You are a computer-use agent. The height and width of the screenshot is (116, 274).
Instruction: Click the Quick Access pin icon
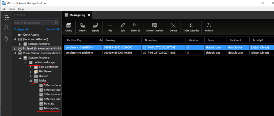click(20, 35)
